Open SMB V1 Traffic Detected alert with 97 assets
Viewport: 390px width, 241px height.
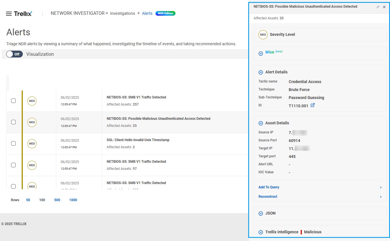coord(136,162)
